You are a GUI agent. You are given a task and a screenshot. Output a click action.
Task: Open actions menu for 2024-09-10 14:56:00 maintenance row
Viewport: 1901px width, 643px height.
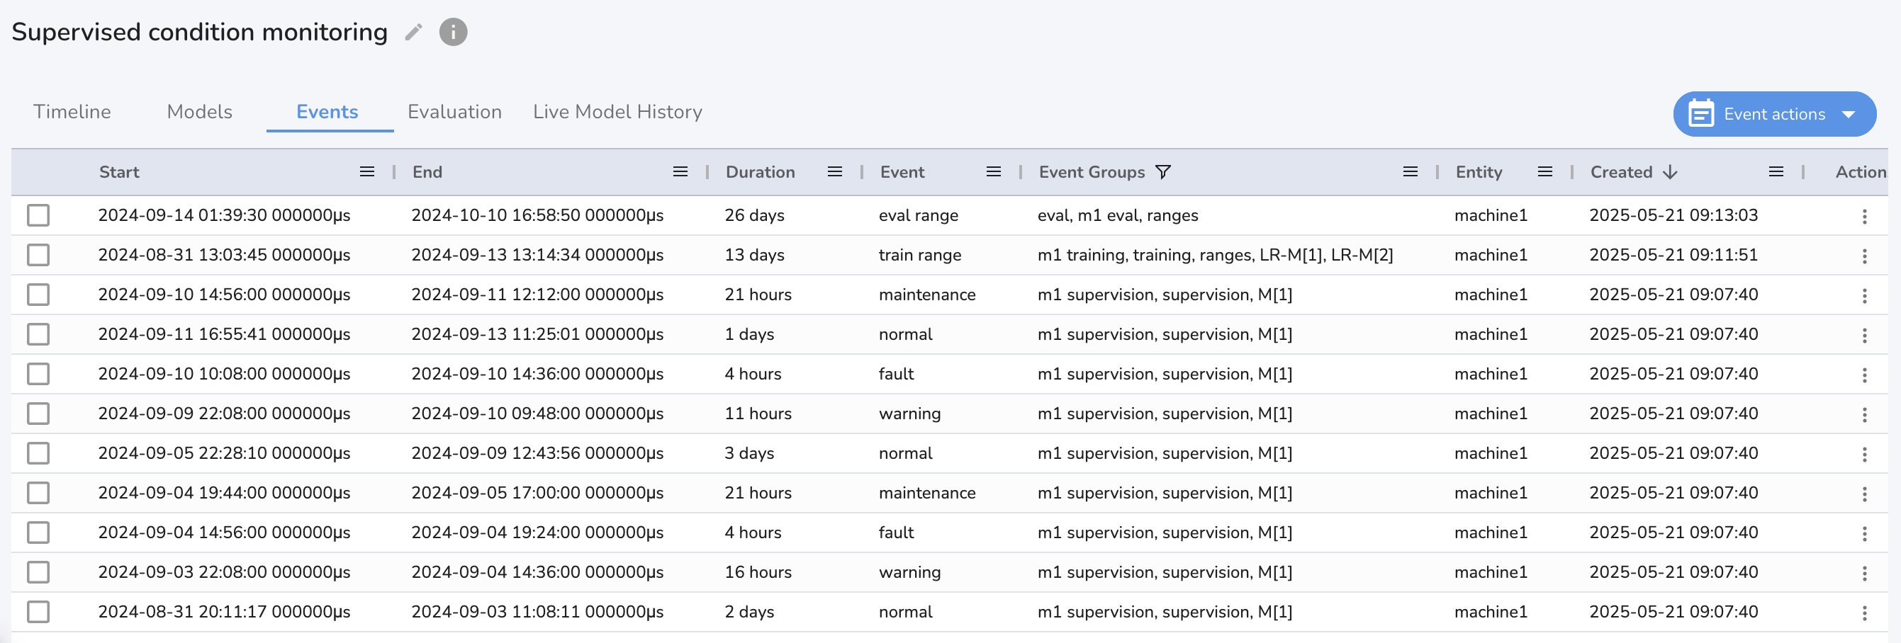click(x=1864, y=296)
